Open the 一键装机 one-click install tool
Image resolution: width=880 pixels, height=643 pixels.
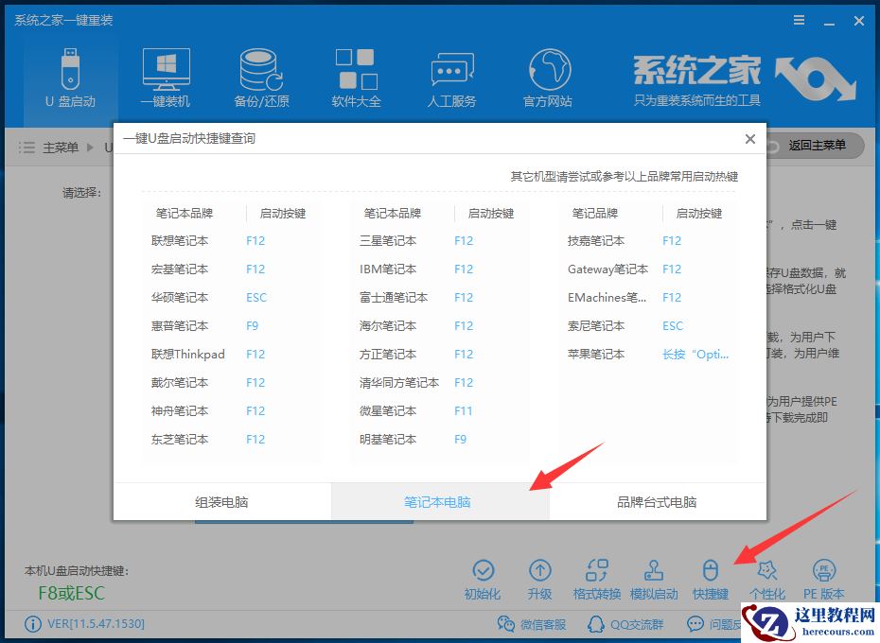coord(166,76)
